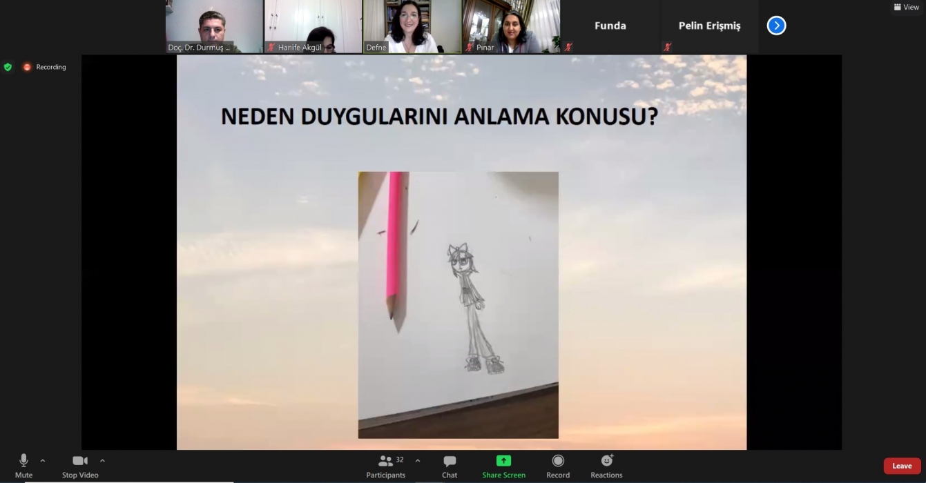Click the green encryption shield icon
This screenshot has width=926, height=483.
8,67
